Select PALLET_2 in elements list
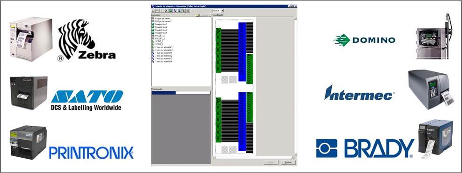The height and width of the screenshot is (173, 462). click(x=160, y=38)
